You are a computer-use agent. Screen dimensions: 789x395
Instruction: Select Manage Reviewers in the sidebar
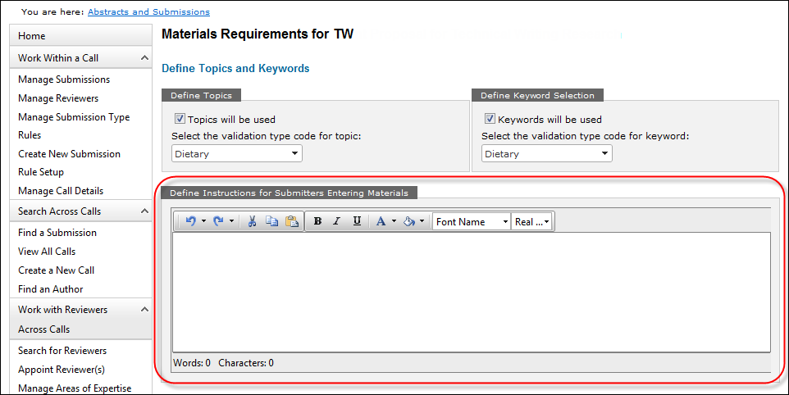(58, 98)
